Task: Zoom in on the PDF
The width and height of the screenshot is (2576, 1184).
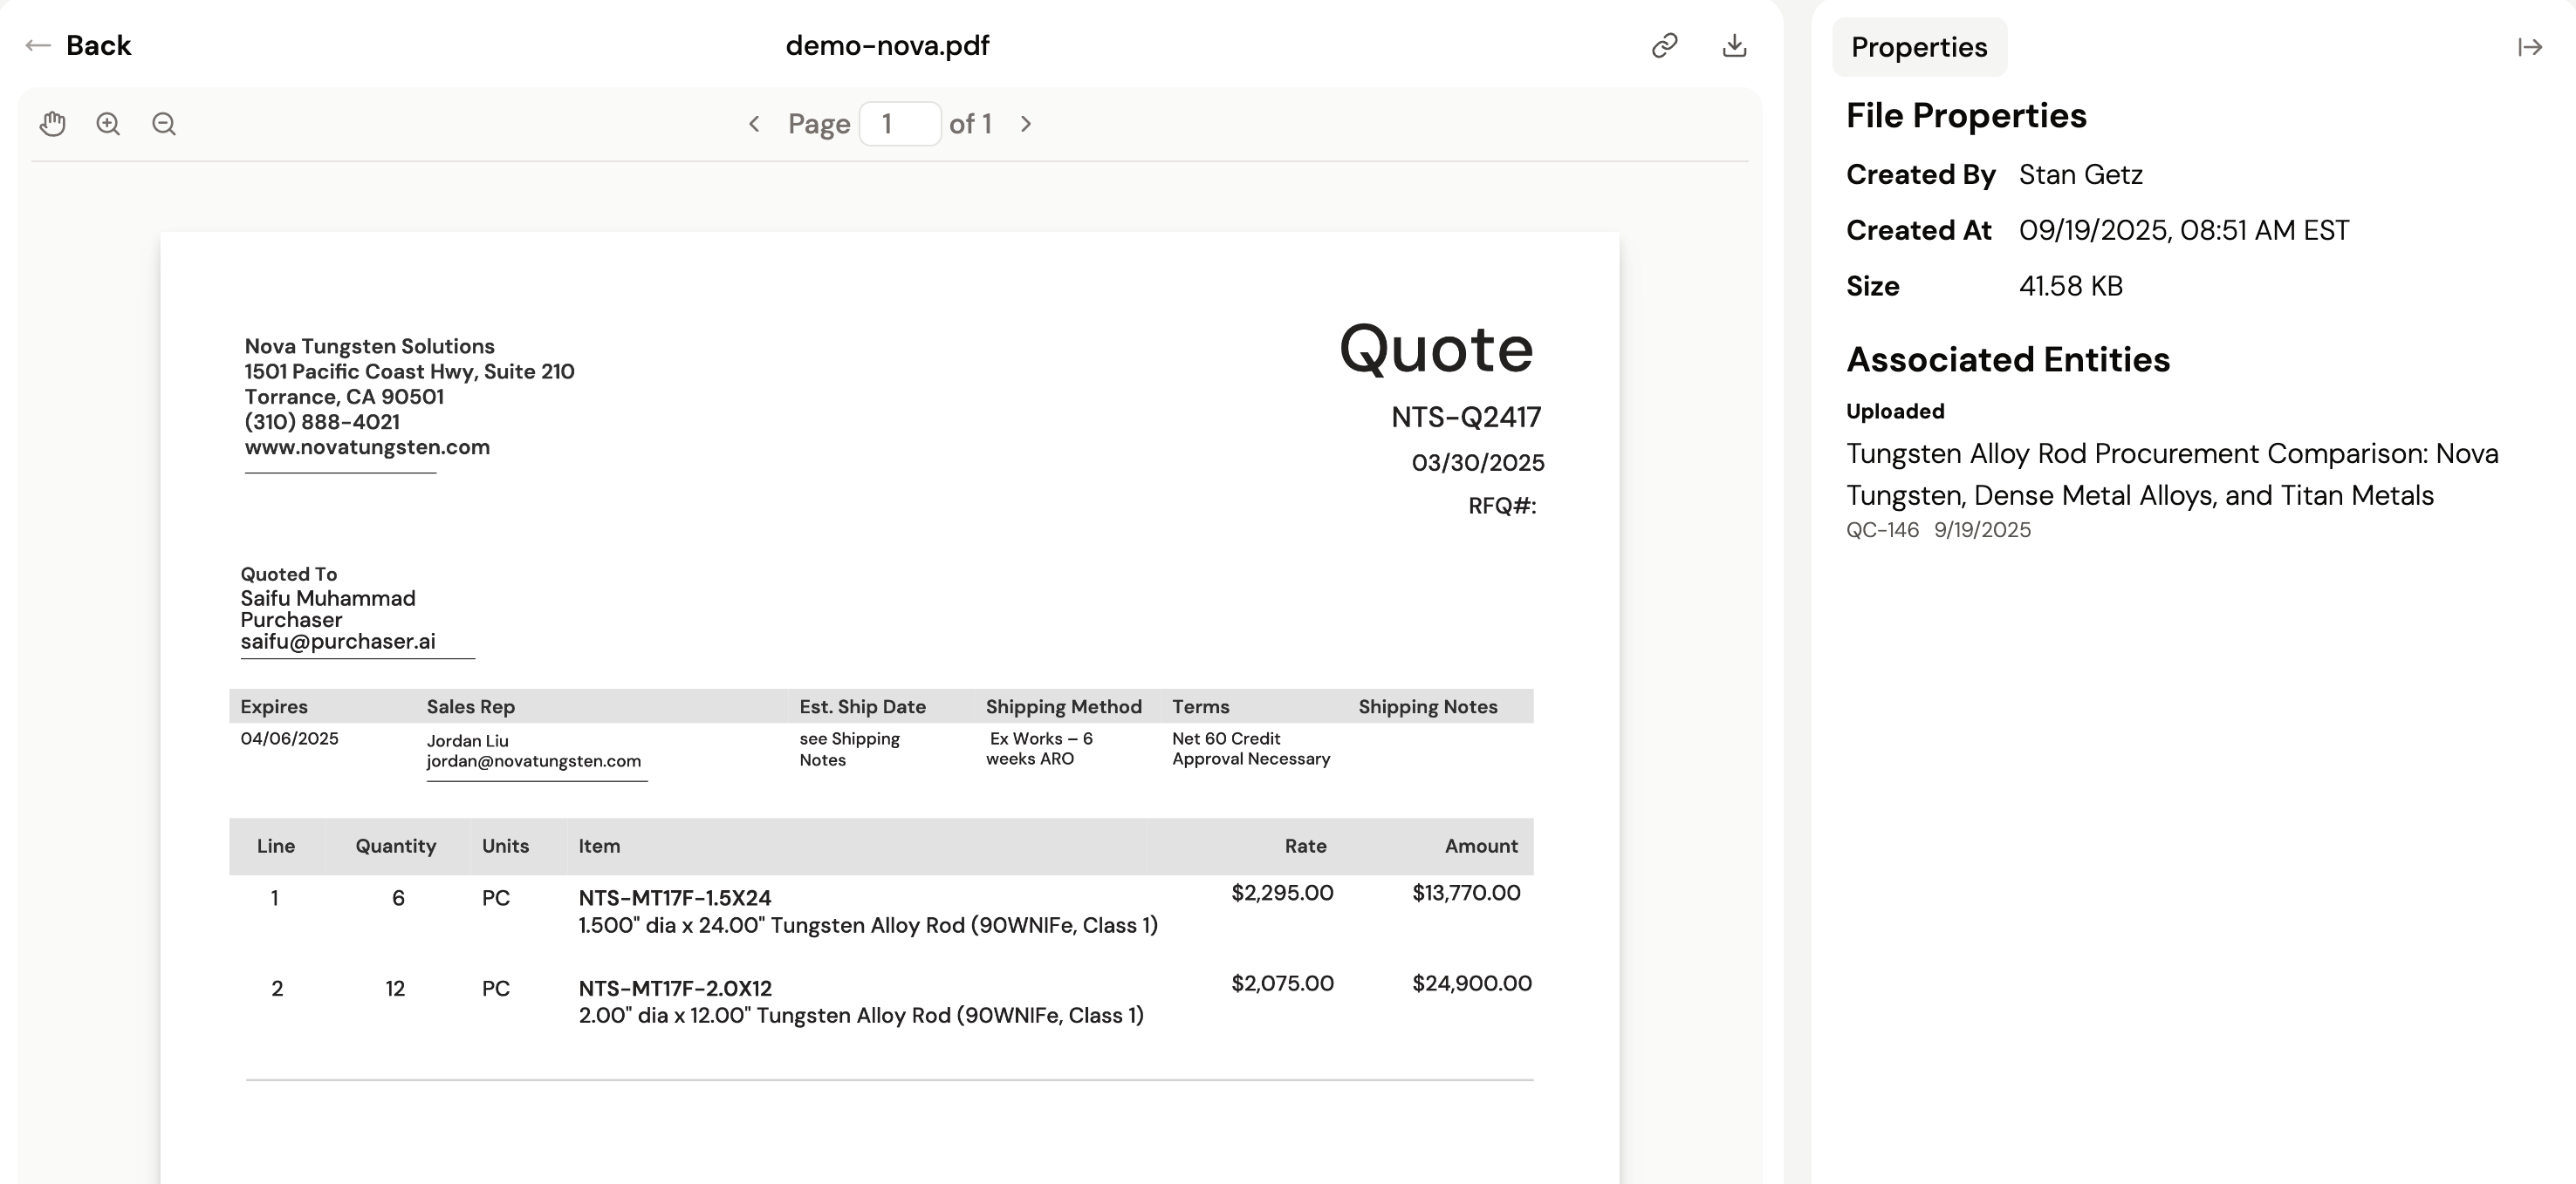Action: tap(108, 124)
